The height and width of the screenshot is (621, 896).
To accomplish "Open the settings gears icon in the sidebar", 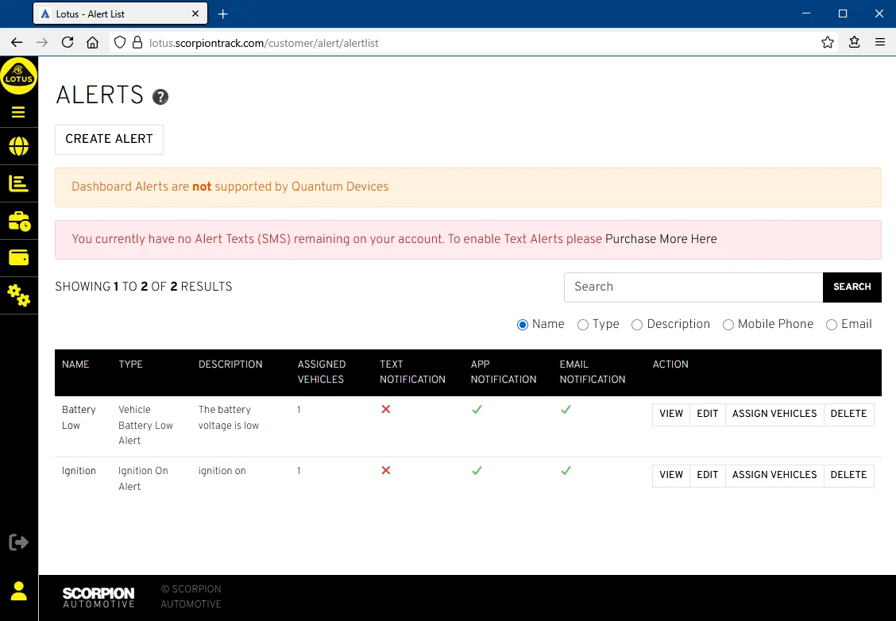I will coord(18,295).
